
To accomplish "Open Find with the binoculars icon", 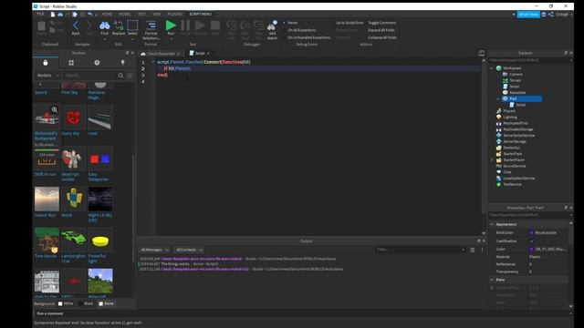I will point(104,26).
